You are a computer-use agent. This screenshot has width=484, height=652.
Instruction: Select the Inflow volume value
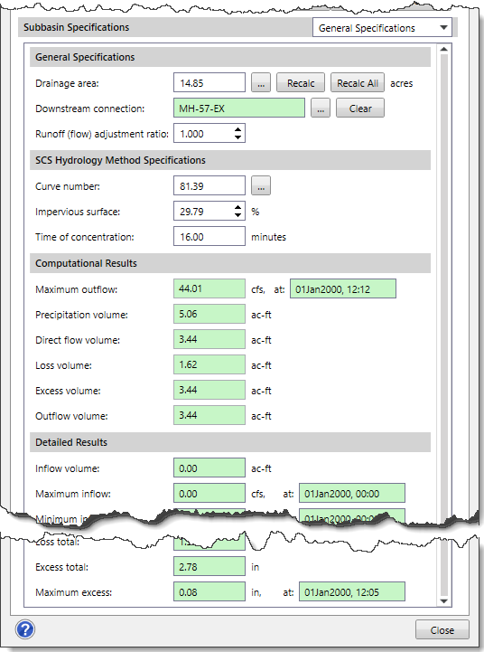click(x=209, y=468)
